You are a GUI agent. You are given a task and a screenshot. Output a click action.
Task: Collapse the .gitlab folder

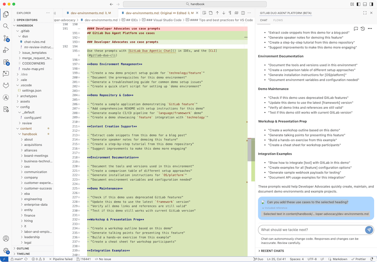click(x=33, y=31)
